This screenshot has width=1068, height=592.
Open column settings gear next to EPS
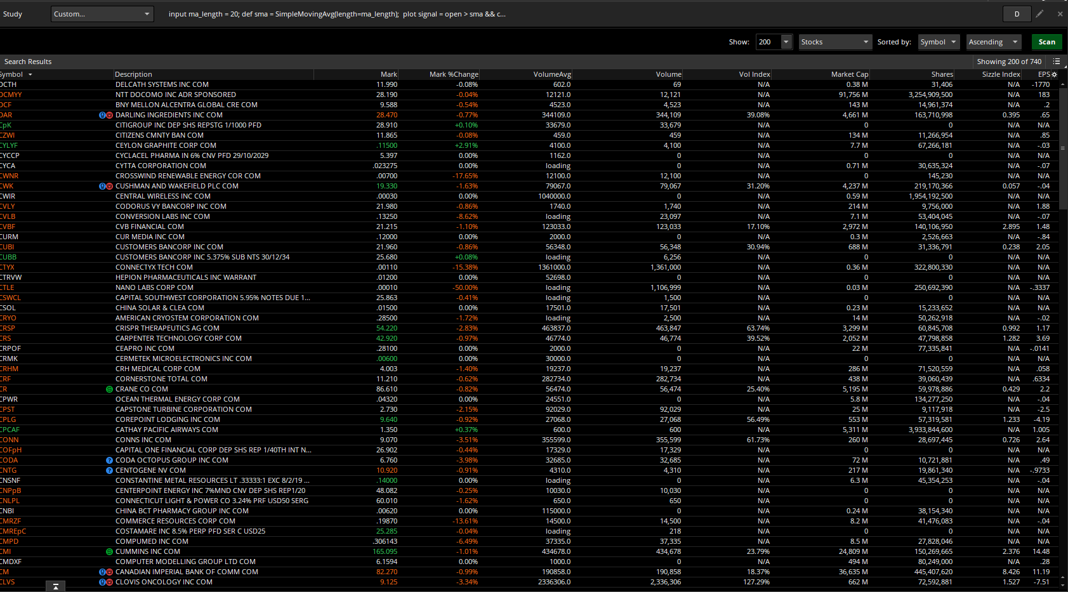pyautogui.click(x=1055, y=74)
